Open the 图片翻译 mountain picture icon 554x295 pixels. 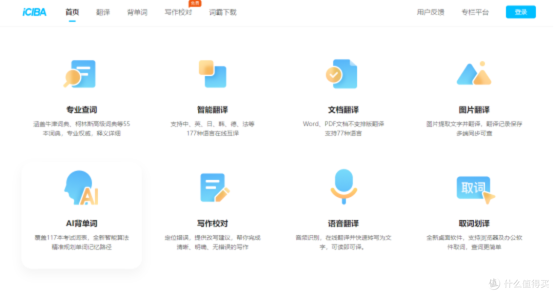click(x=474, y=73)
